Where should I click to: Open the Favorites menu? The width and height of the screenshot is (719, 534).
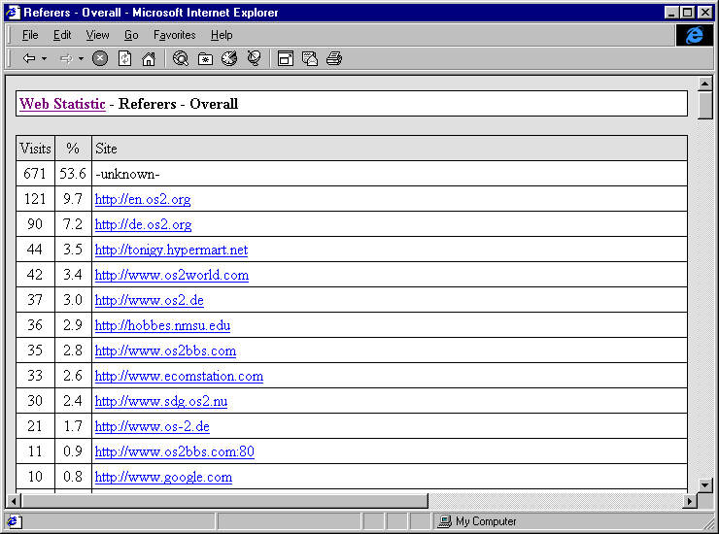point(174,35)
